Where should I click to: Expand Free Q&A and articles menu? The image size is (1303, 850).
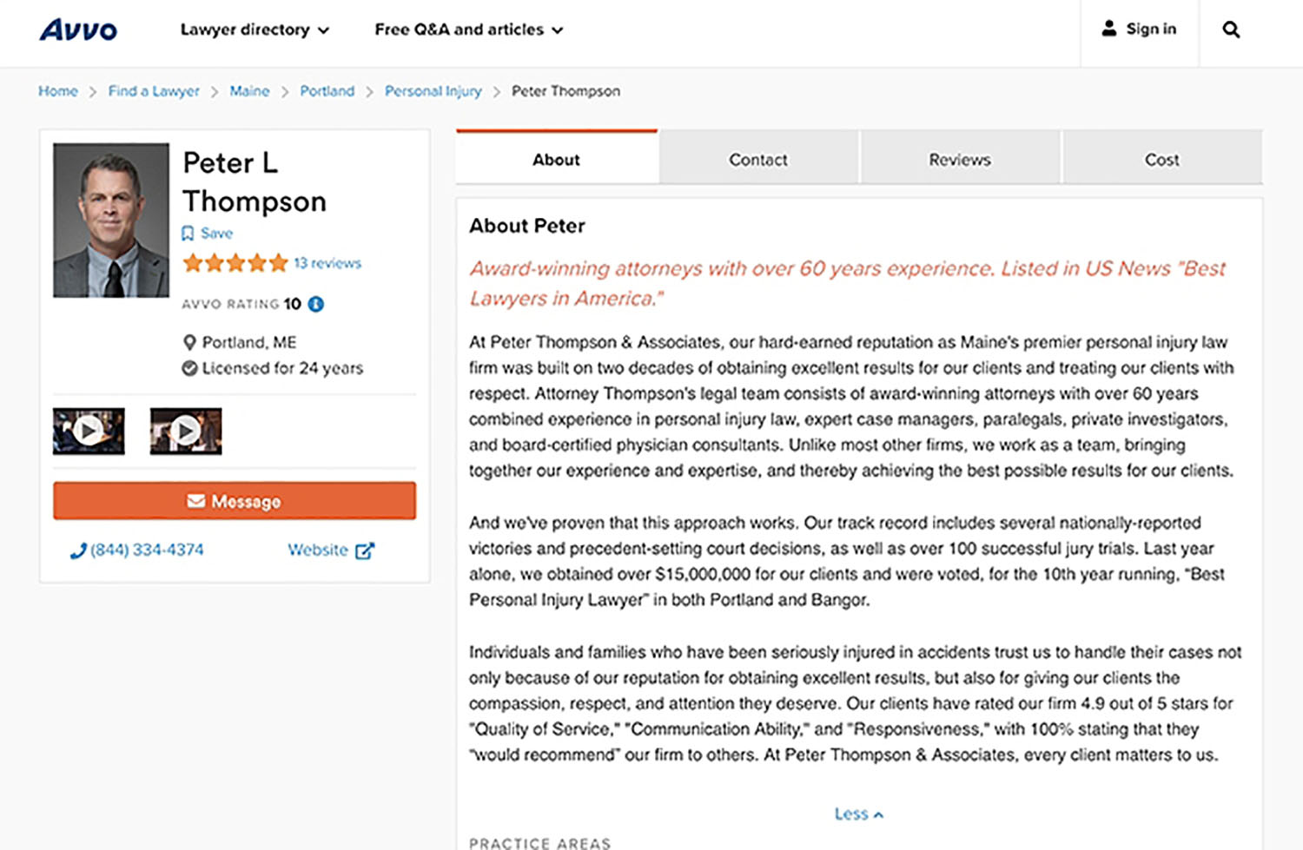(469, 30)
